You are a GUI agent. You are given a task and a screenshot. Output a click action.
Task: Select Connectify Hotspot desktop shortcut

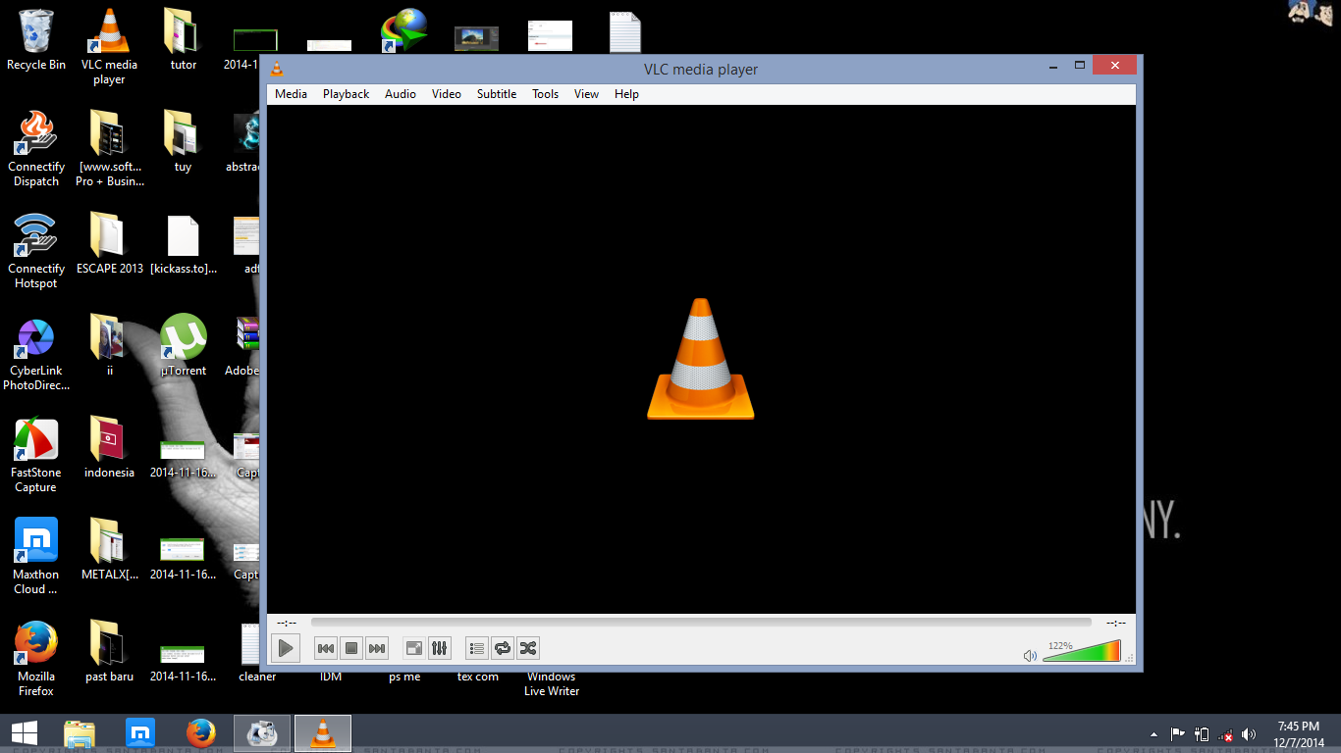(36, 250)
